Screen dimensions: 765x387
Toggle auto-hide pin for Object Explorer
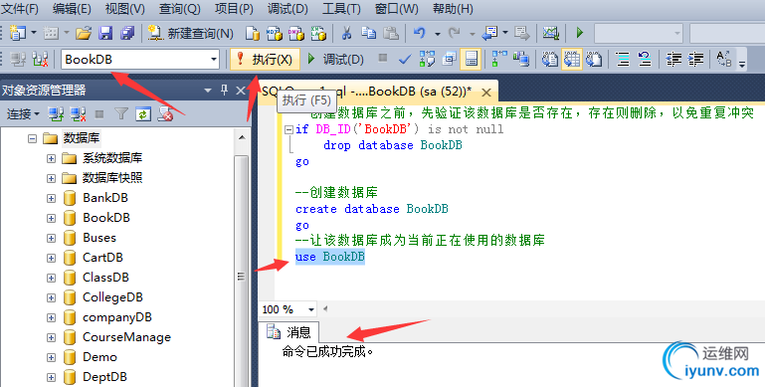coord(224,91)
